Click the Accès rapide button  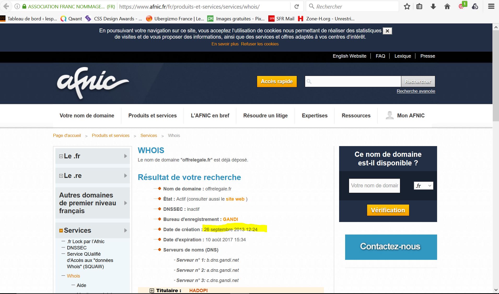click(x=277, y=81)
